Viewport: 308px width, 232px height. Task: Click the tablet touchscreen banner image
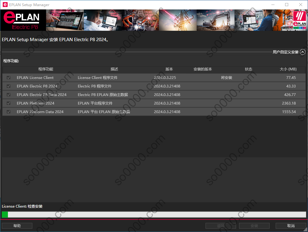(x=65, y=20)
